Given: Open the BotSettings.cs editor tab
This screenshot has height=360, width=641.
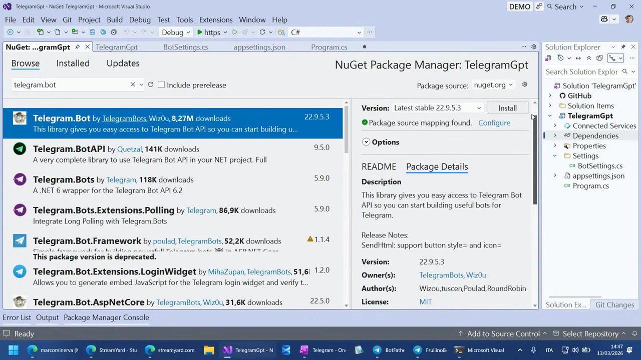Looking at the screenshot, I should (x=186, y=47).
